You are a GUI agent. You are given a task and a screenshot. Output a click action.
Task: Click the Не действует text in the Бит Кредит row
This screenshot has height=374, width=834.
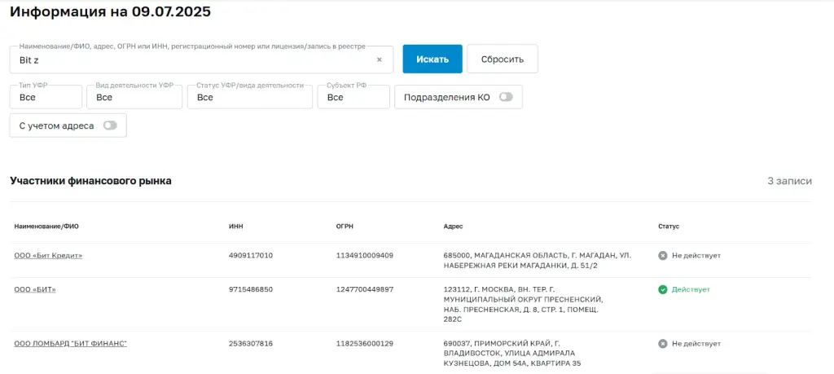(696, 255)
